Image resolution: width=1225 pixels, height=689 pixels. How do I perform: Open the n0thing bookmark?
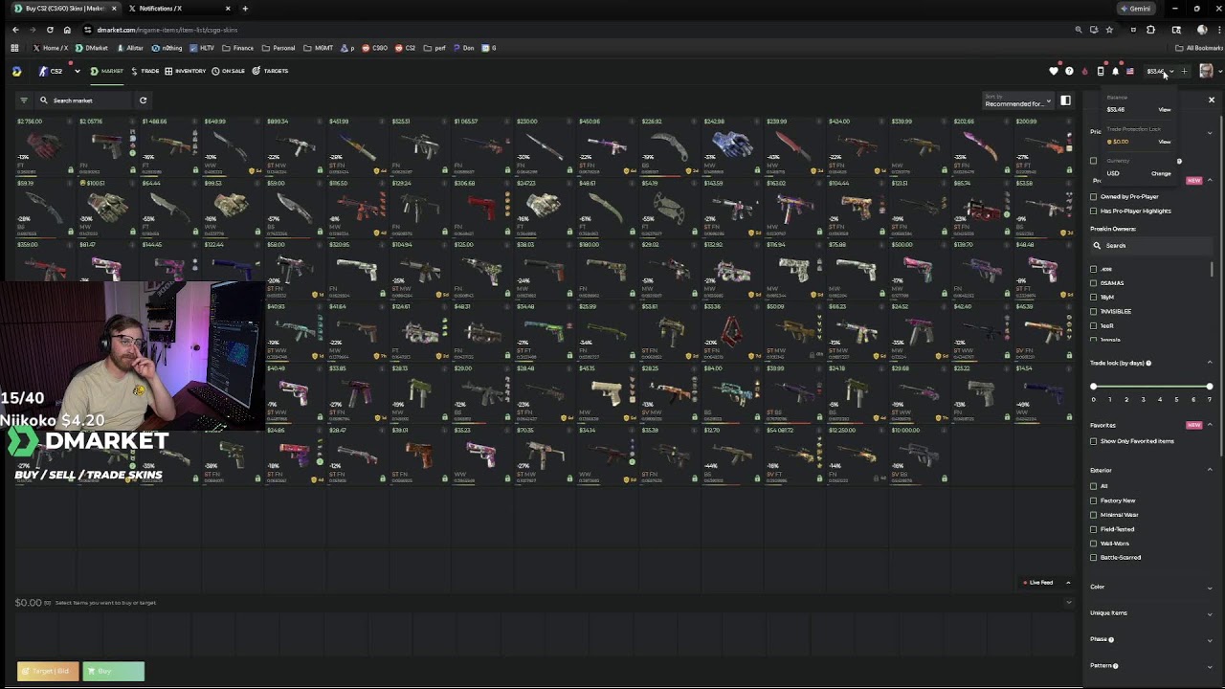tap(167, 48)
